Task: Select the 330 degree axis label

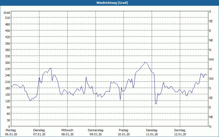Action: [8, 56]
